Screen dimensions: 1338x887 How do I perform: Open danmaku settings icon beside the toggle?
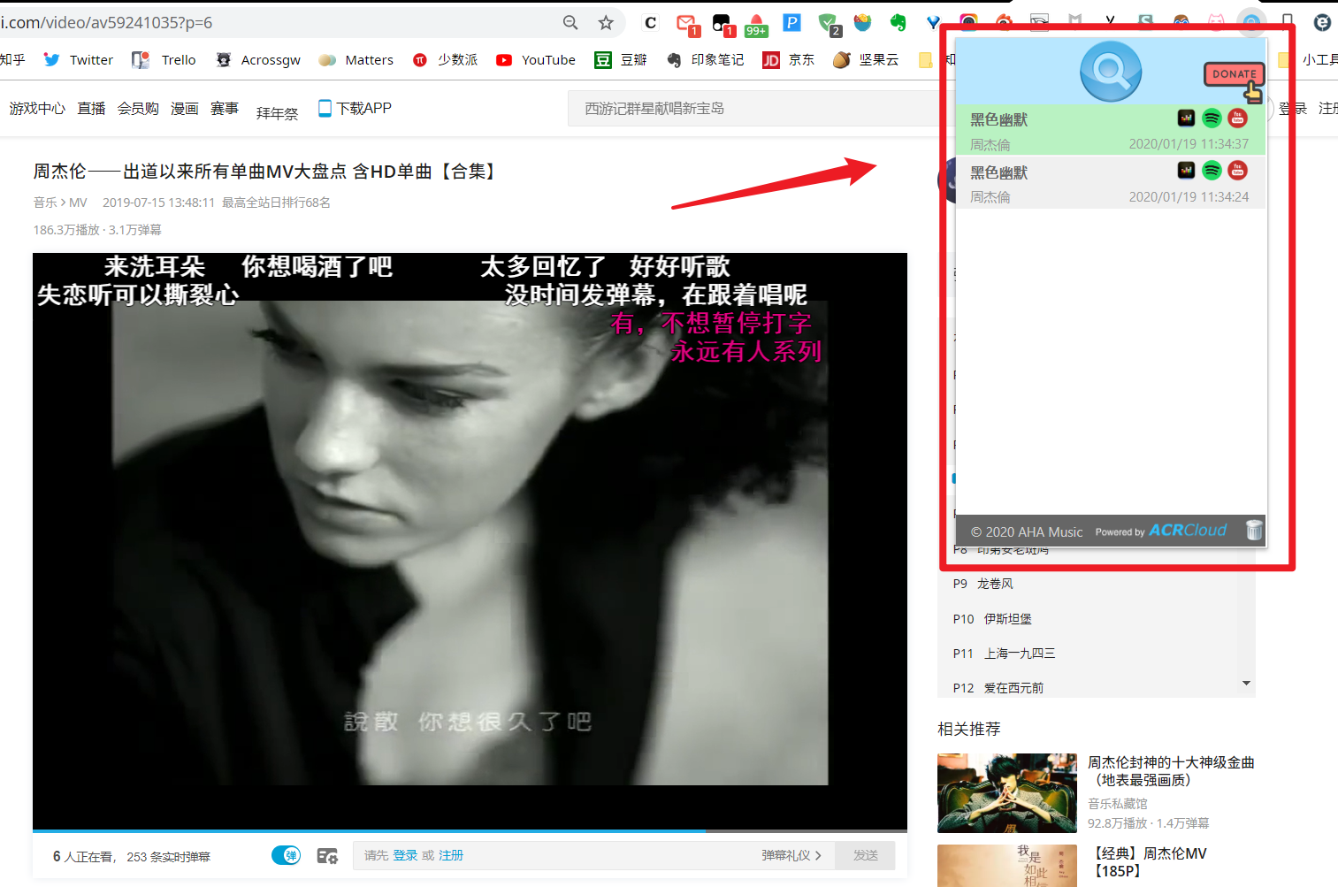click(x=327, y=855)
